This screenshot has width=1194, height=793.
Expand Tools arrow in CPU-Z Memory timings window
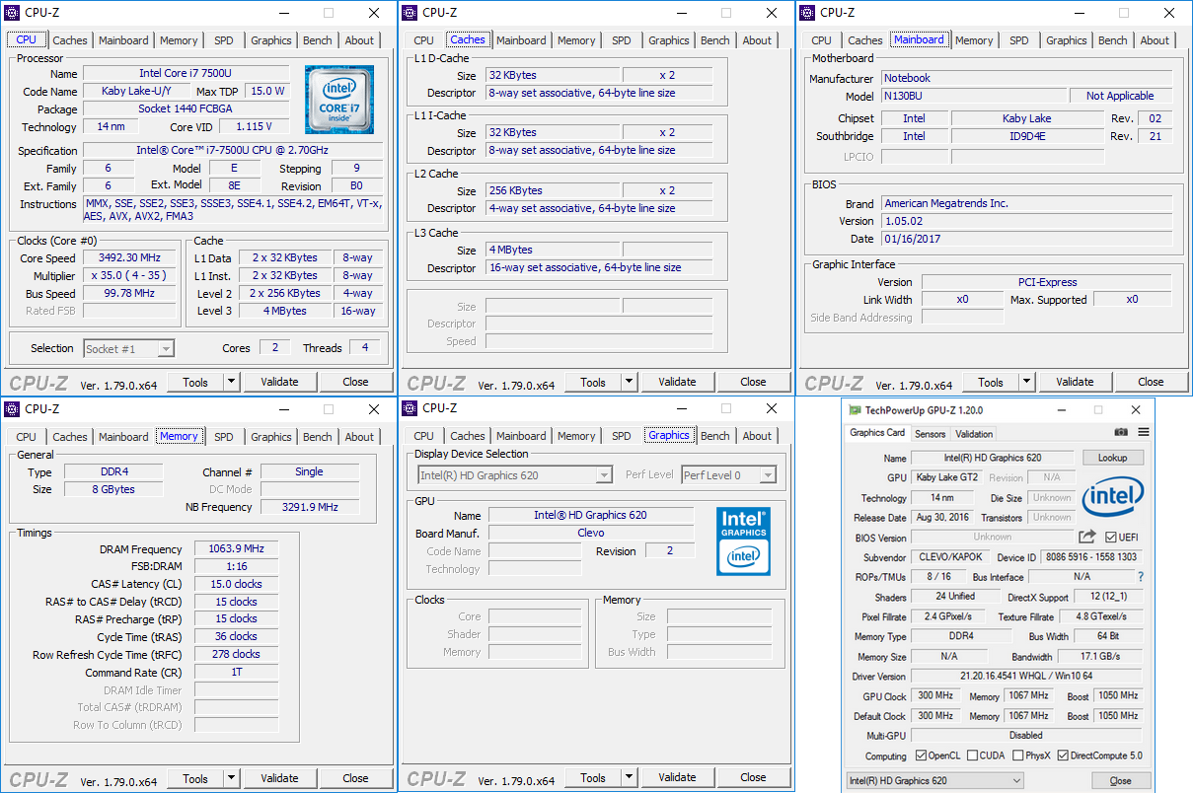[231, 778]
